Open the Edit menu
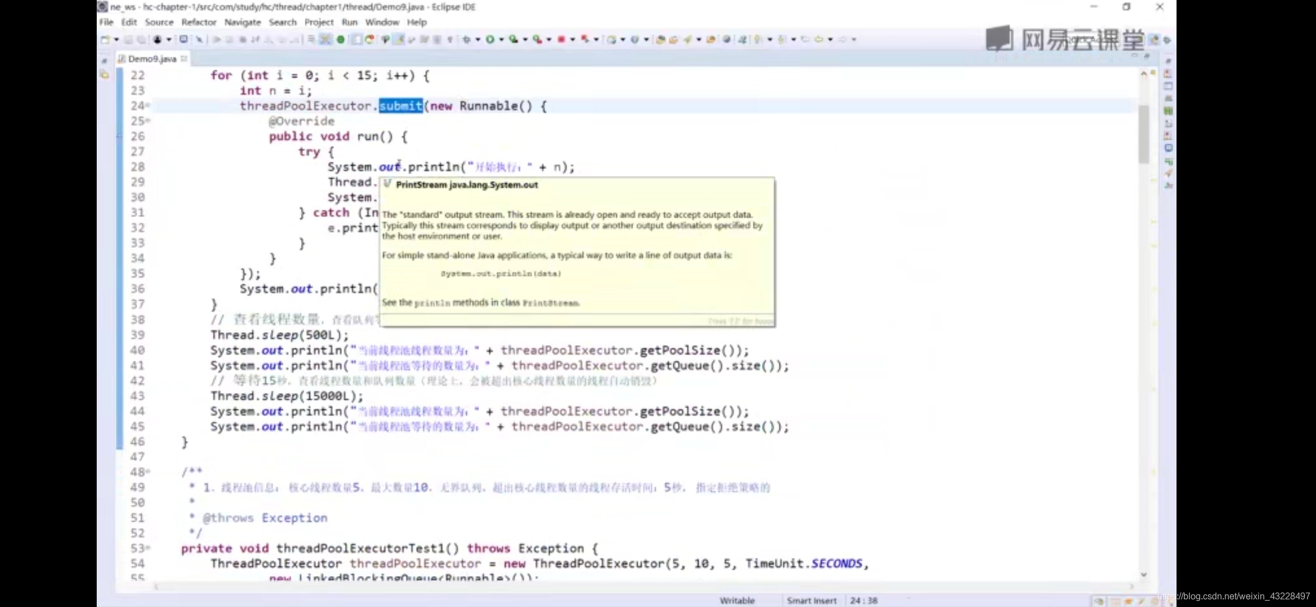This screenshot has height=607, width=1316. [129, 22]
